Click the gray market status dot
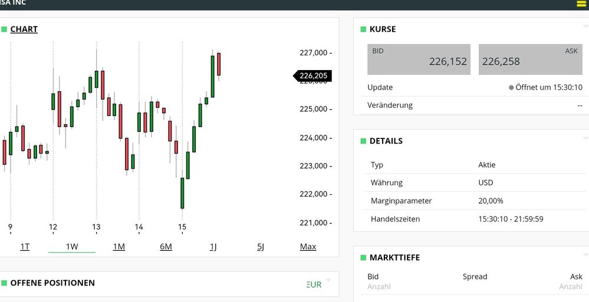The image size is (589, 302). 511,88
